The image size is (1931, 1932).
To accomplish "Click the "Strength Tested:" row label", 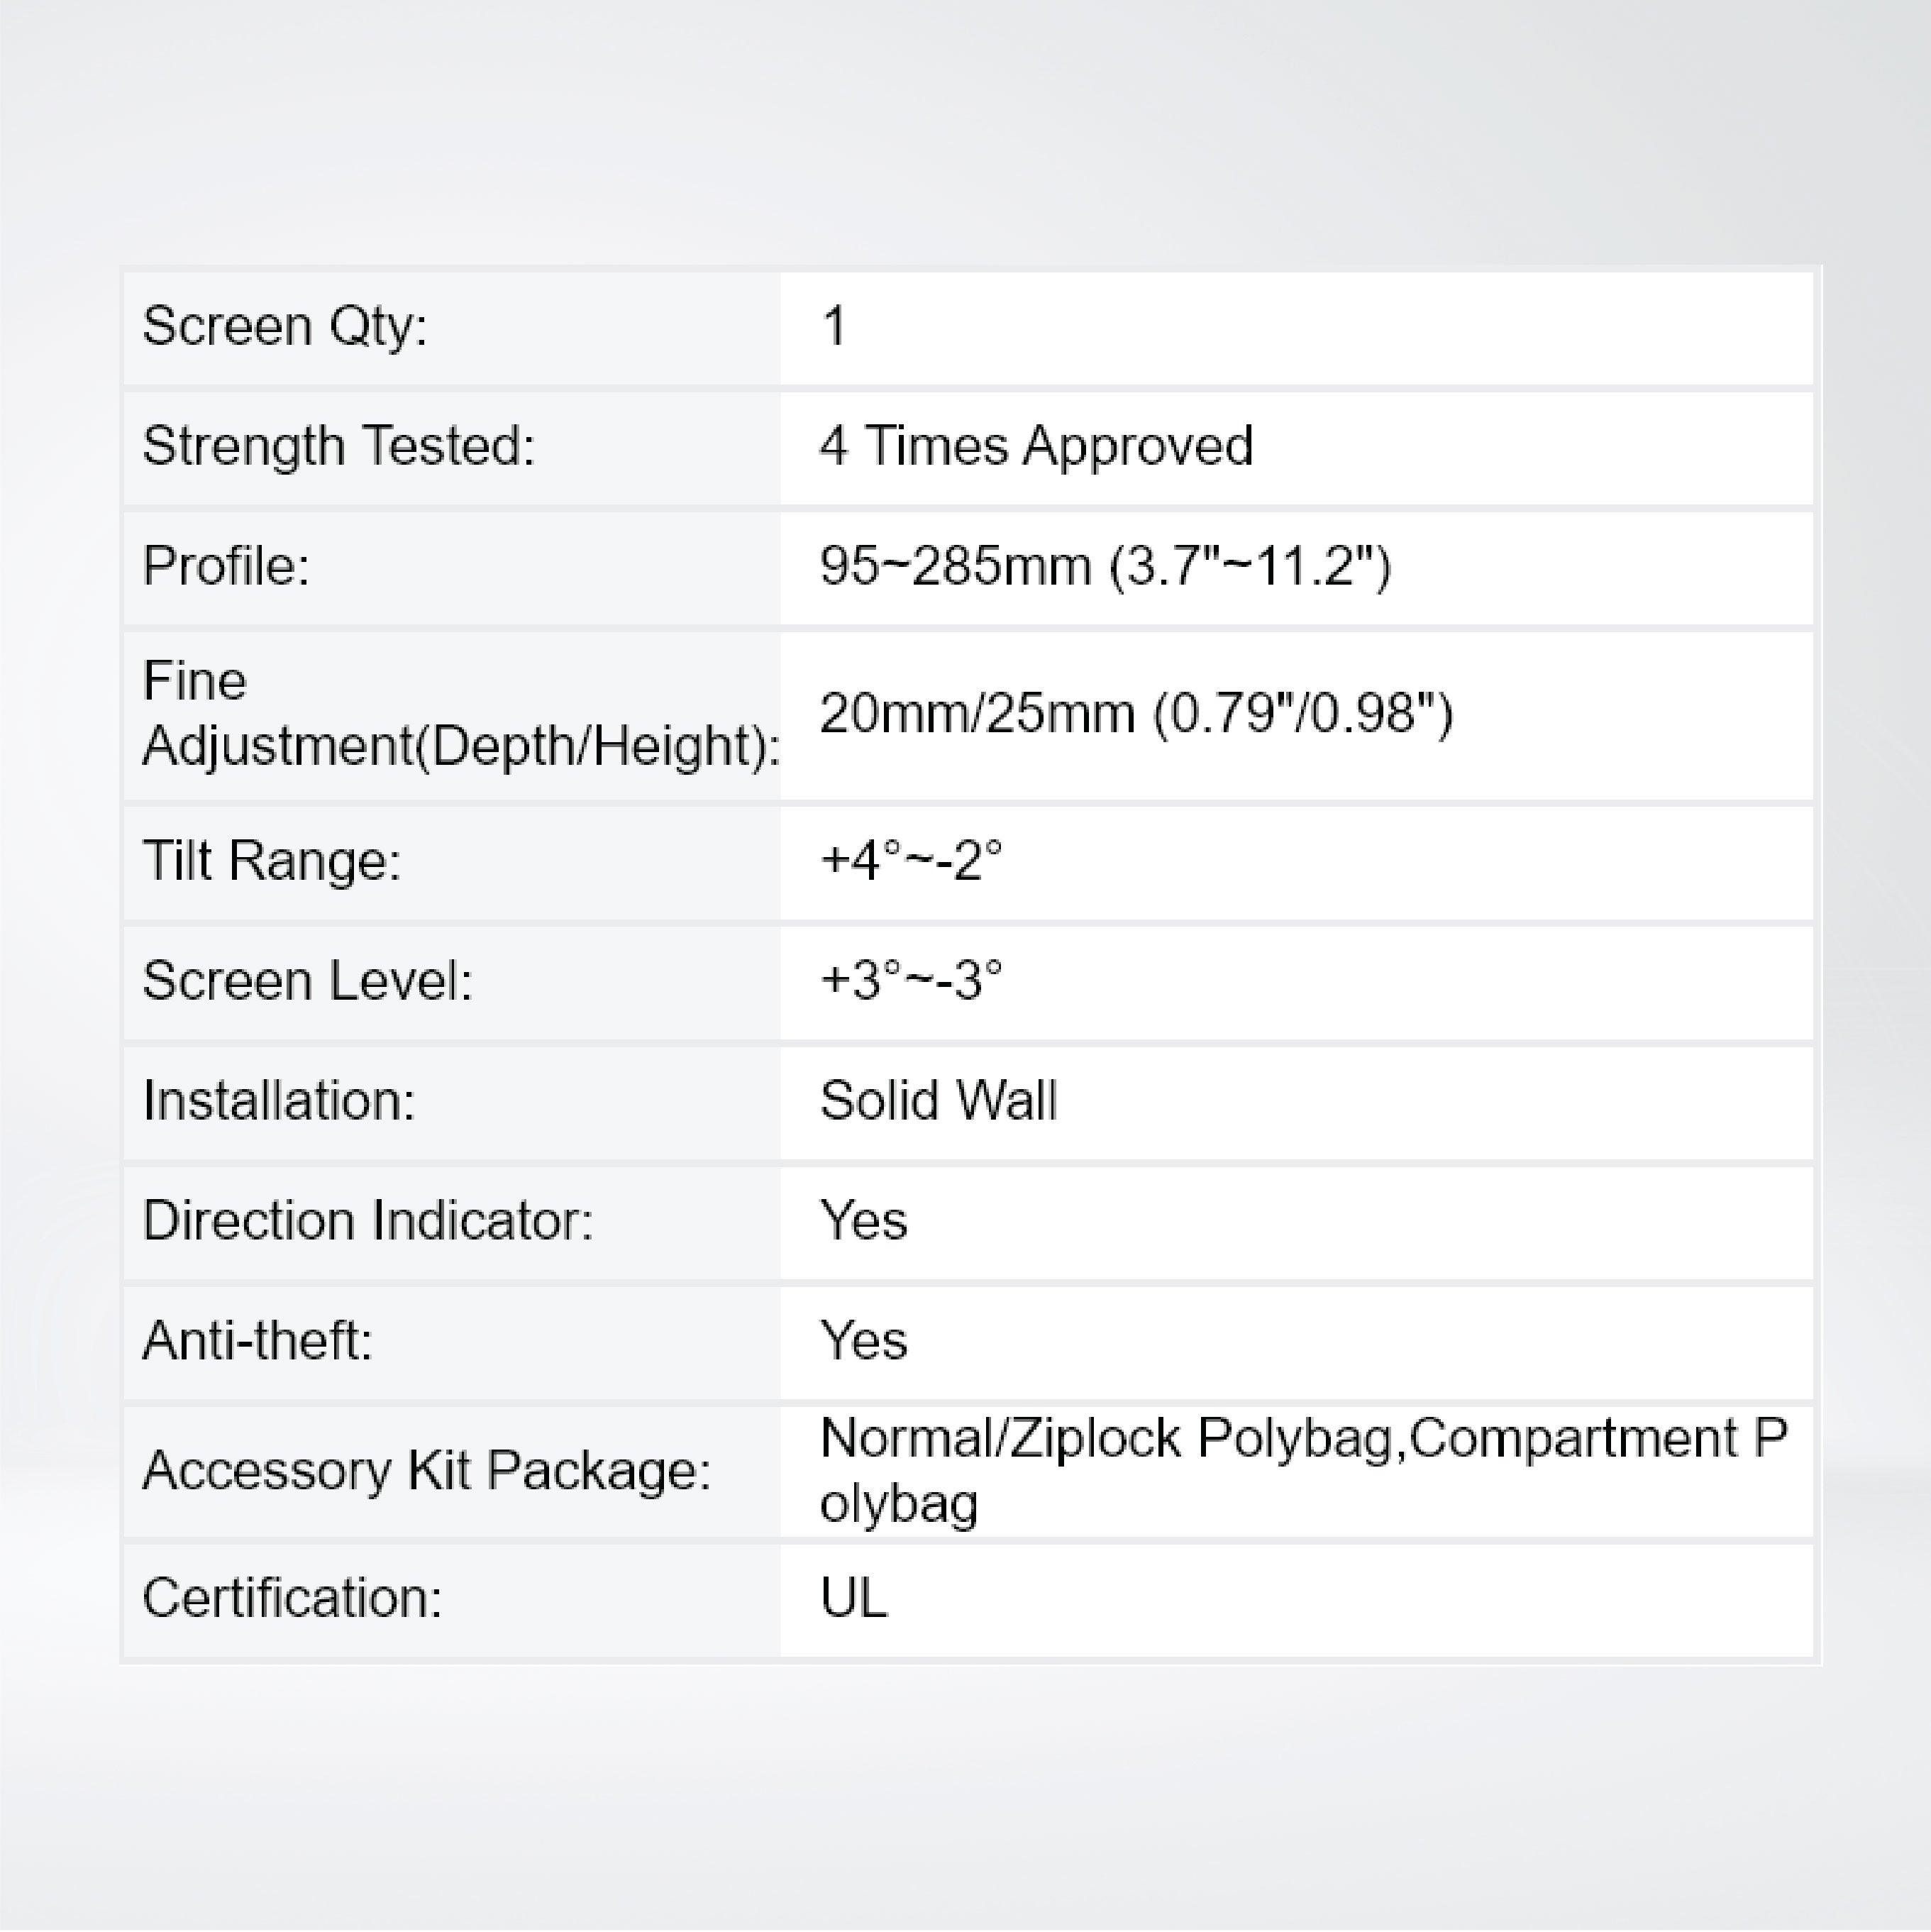I will pos(338,446).
